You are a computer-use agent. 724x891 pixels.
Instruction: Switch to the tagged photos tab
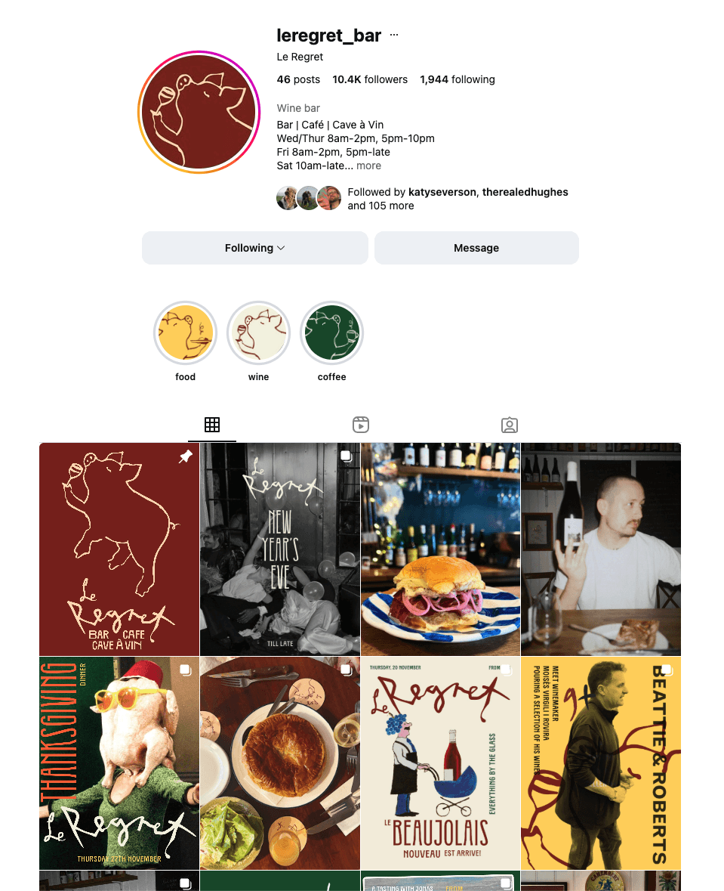510,425
